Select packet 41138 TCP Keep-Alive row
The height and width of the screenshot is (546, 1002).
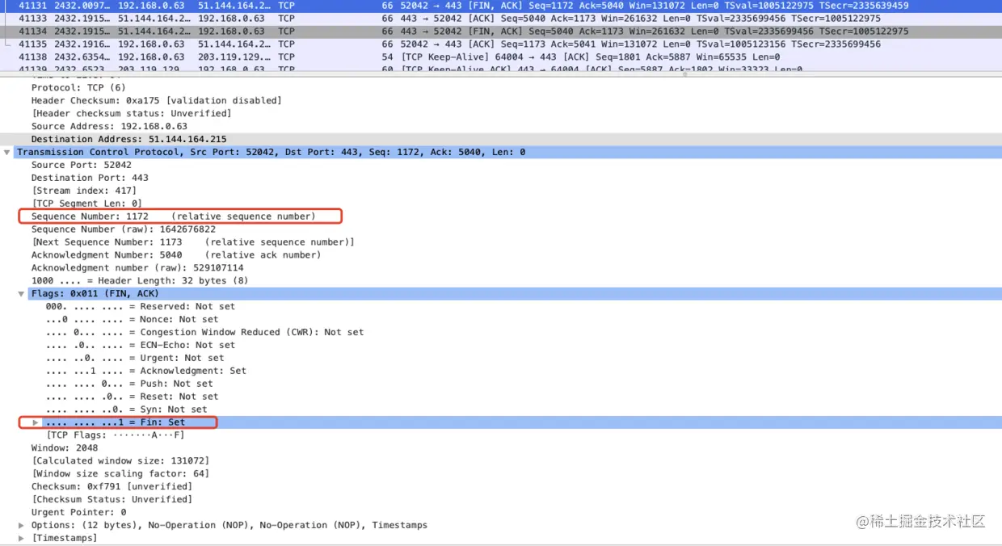pyautogui.click(x=501, y=57)
